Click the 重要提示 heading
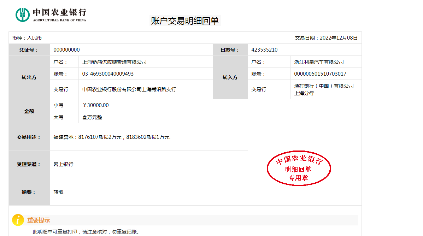The image size is (423, 236). pos(39,220)
